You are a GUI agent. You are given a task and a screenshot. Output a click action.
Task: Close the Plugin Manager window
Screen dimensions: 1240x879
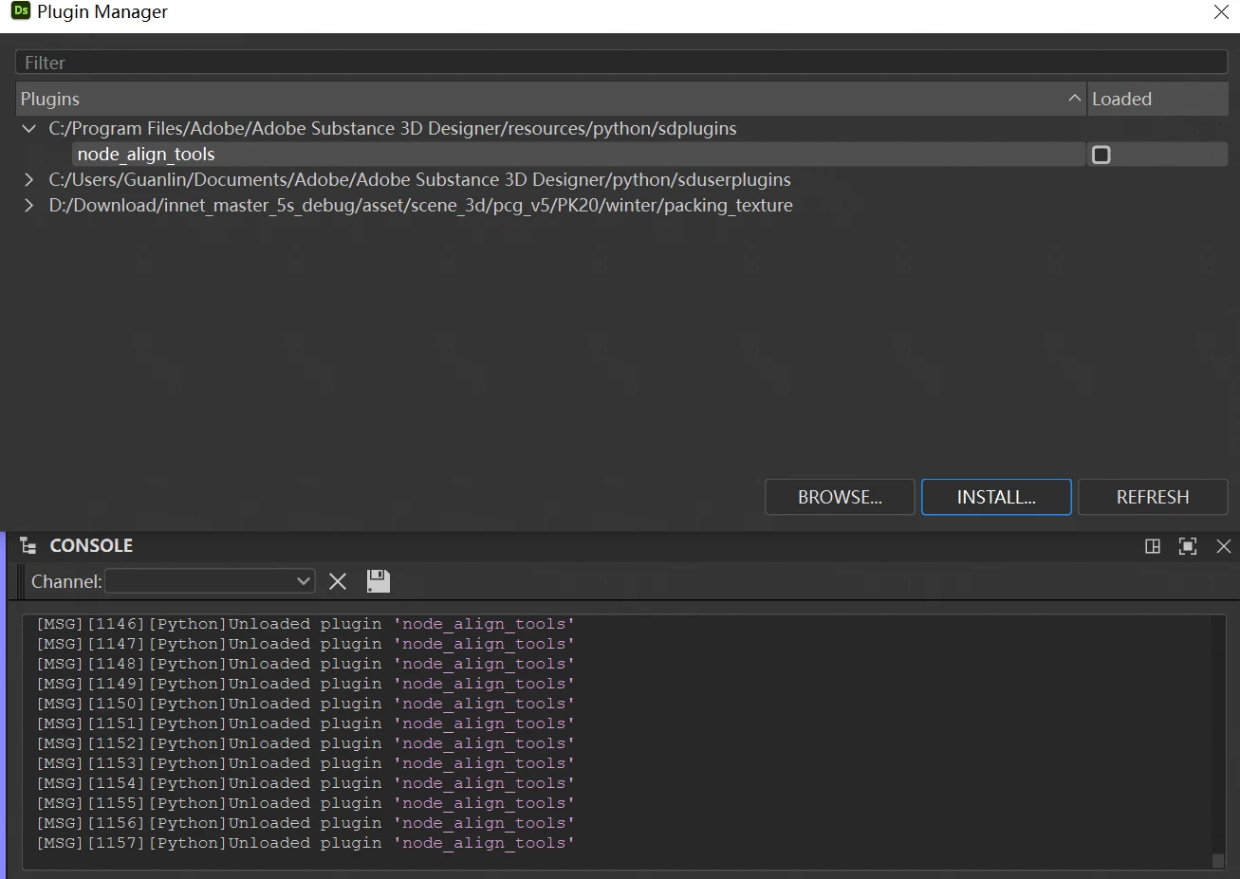tap(1222, 11)
